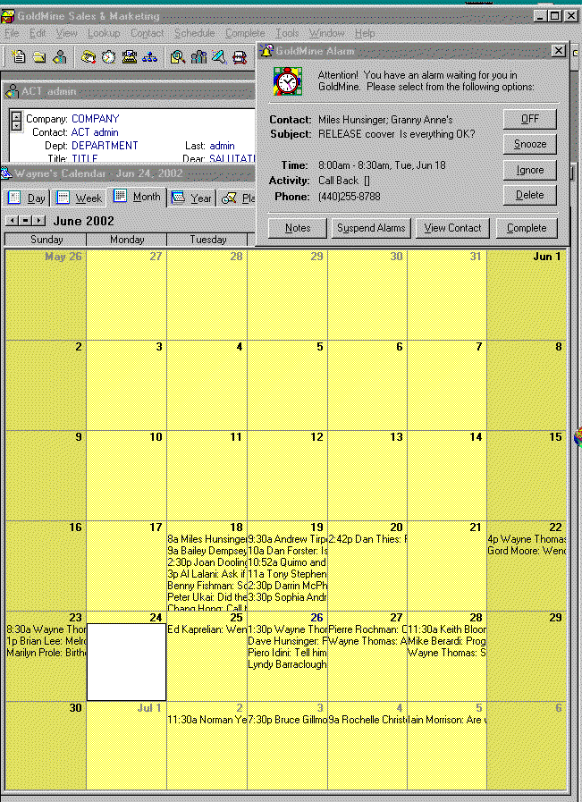Open '4p Wayne Thomas' entry on June 22
Screen dimensions: 582x802
(x=527, y=539)
